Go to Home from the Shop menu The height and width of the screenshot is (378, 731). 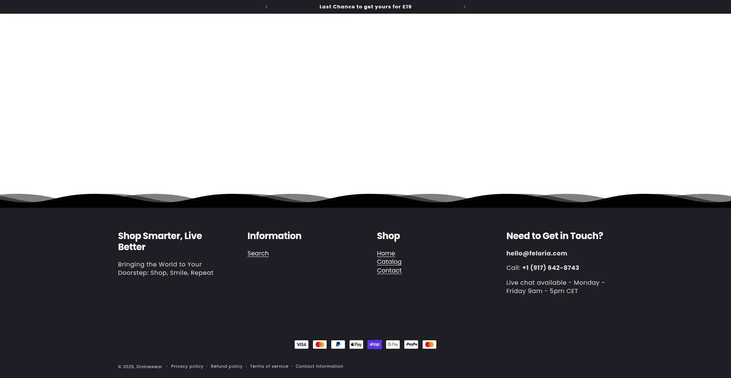point(386,254)
